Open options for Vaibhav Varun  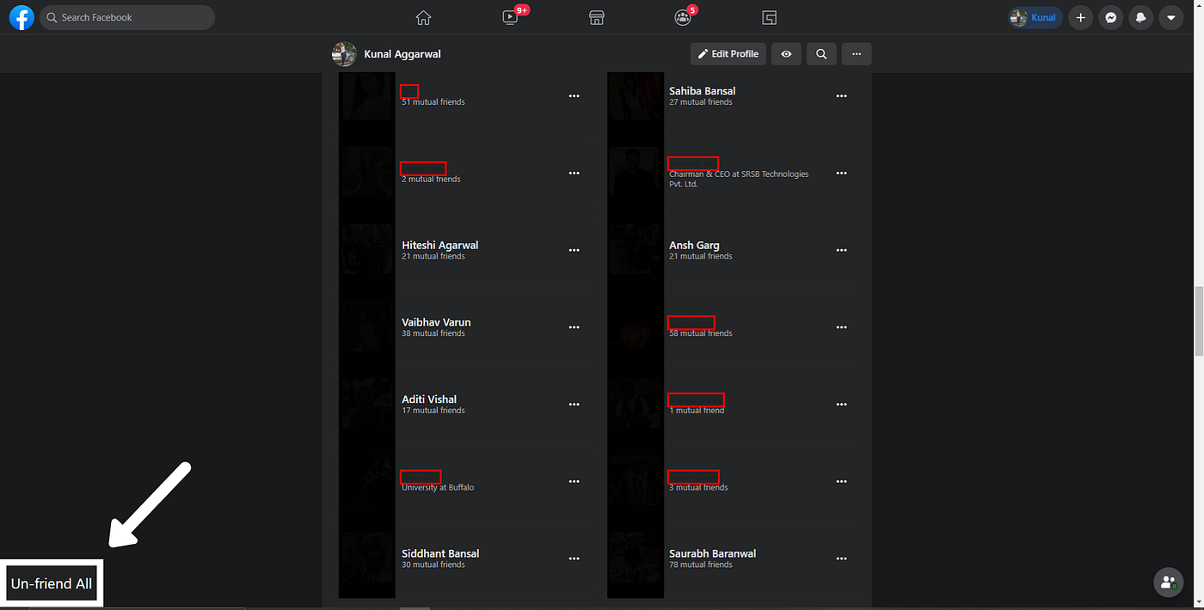(574, 327)
